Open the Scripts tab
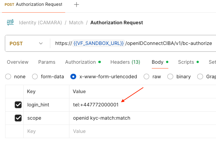This screenshot has width=216, height=141. (x=186, y=62)
